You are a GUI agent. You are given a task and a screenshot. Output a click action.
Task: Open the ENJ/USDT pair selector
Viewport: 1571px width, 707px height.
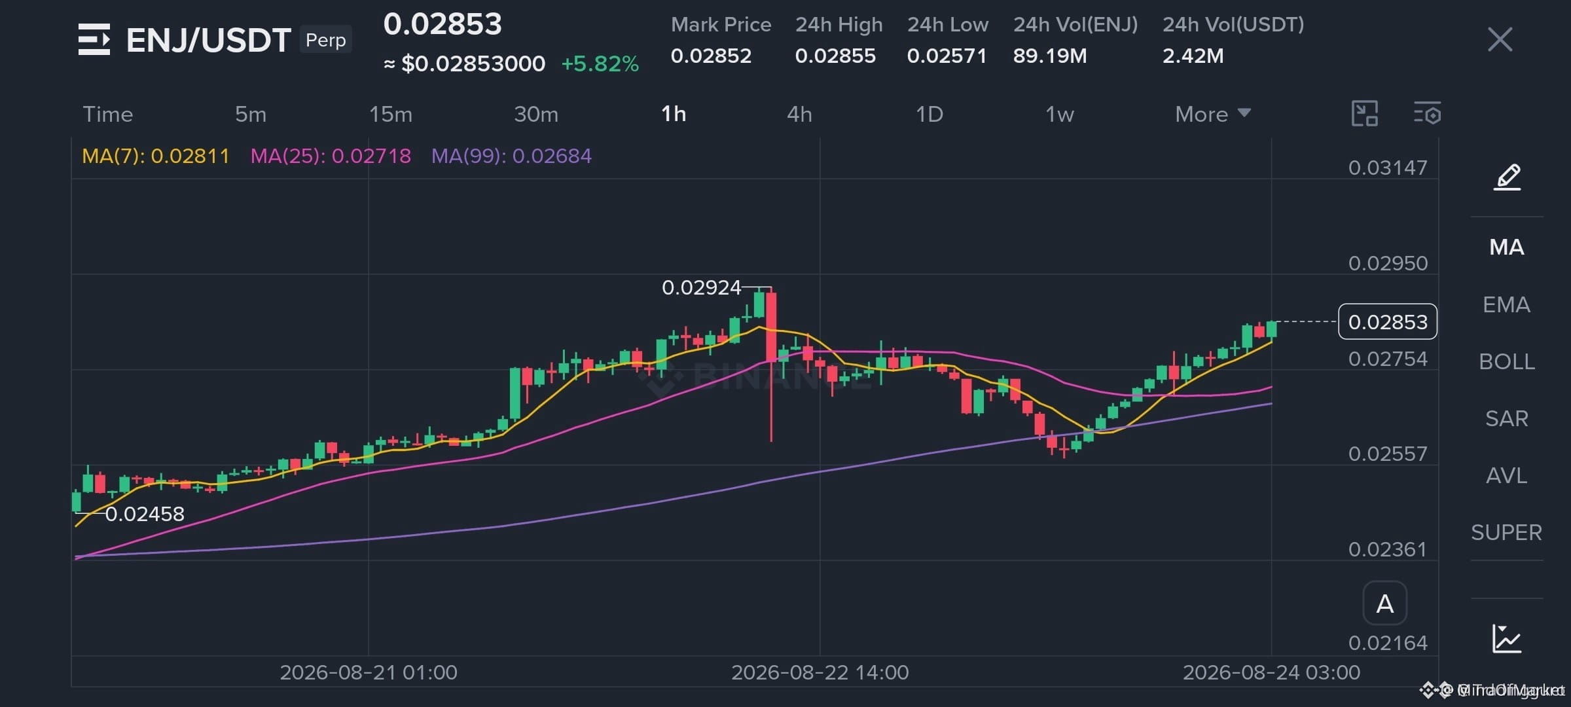[x=208, y=40]
